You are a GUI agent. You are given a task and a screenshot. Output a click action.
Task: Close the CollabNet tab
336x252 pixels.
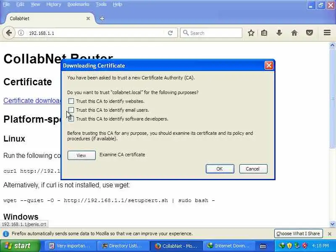click(88, 18)
